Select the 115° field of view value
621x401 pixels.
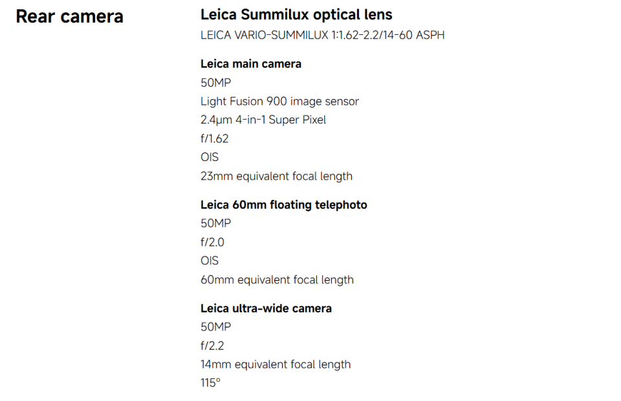[210, 383]
